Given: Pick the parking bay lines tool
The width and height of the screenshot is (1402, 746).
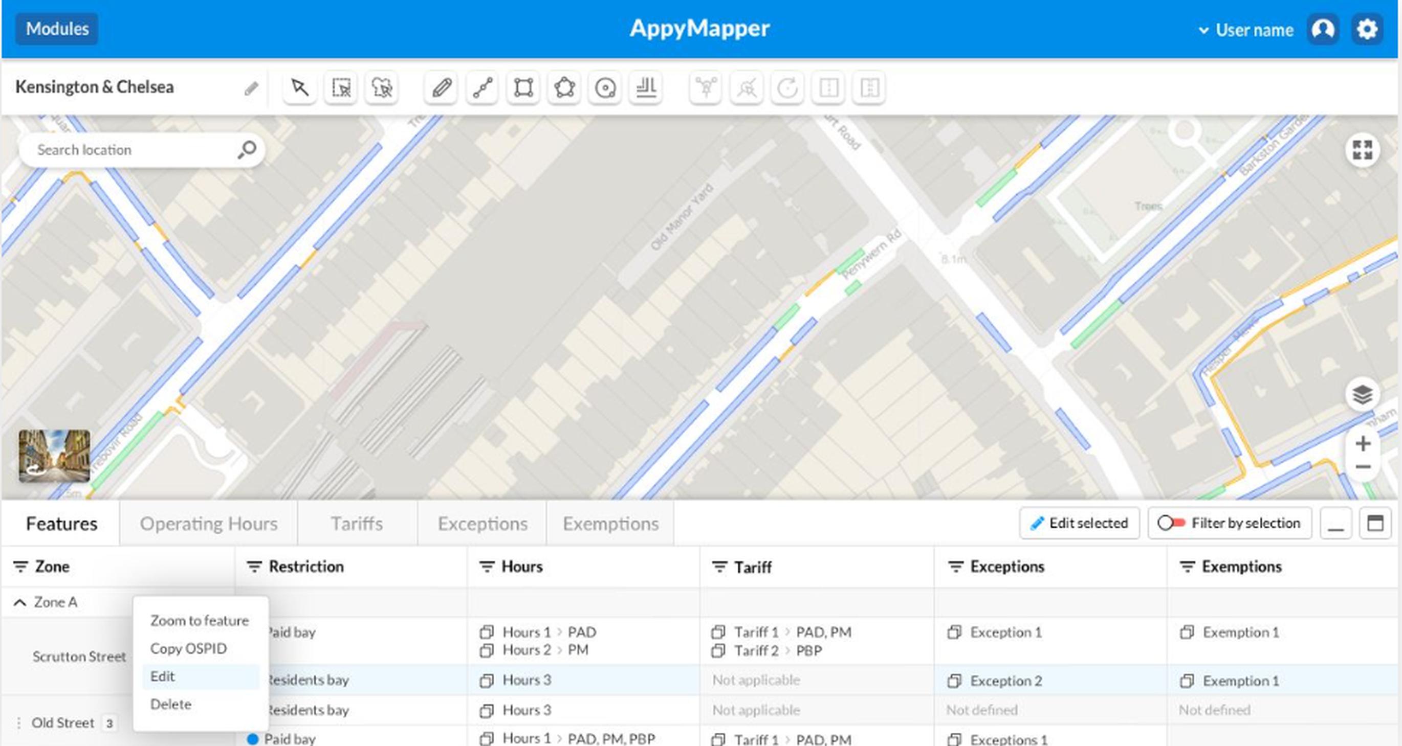Looking at the screenshot, I should click(x=646, y=87).
